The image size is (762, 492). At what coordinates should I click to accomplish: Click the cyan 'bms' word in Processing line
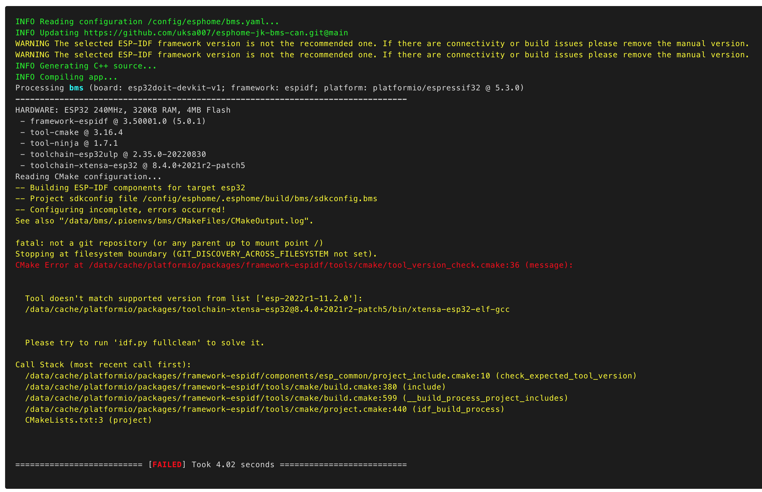click(76, 88)
